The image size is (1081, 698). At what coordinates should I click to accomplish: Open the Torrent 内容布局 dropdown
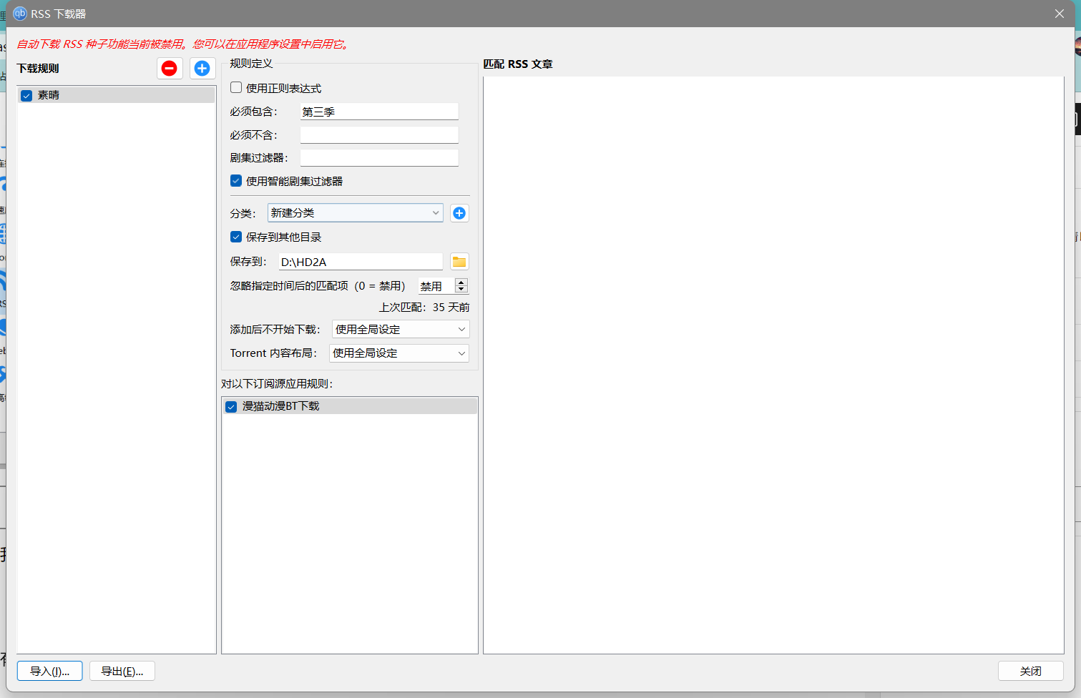tap(399, 353)
